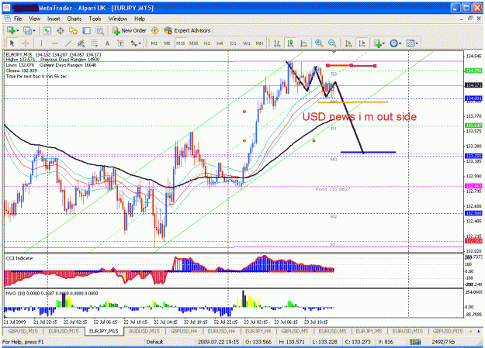This screenshot has height=348, width=485.
Task: Select the text label tool
Action: pyautogui.click(x=120, y=43)
